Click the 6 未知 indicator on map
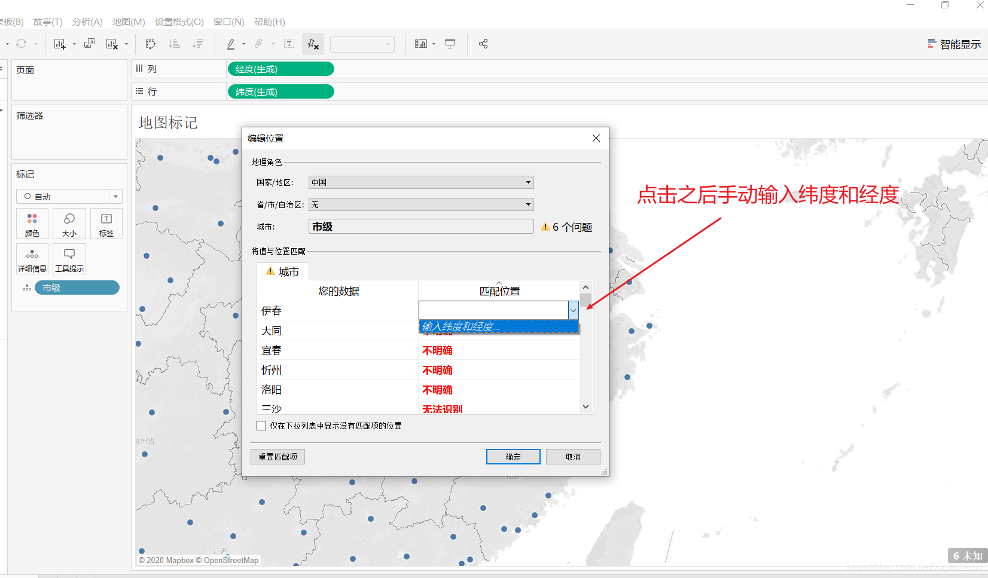This screenshot has width=988, height=578. 967,556
